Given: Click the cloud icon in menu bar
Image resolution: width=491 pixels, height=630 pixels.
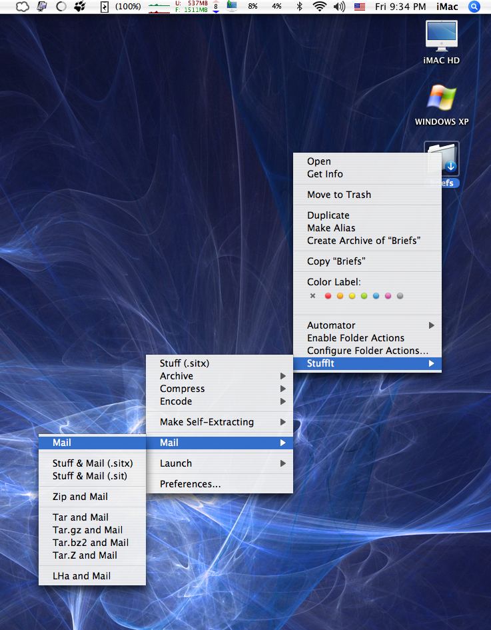Looking at the screenshot, I should coord(23,7).
